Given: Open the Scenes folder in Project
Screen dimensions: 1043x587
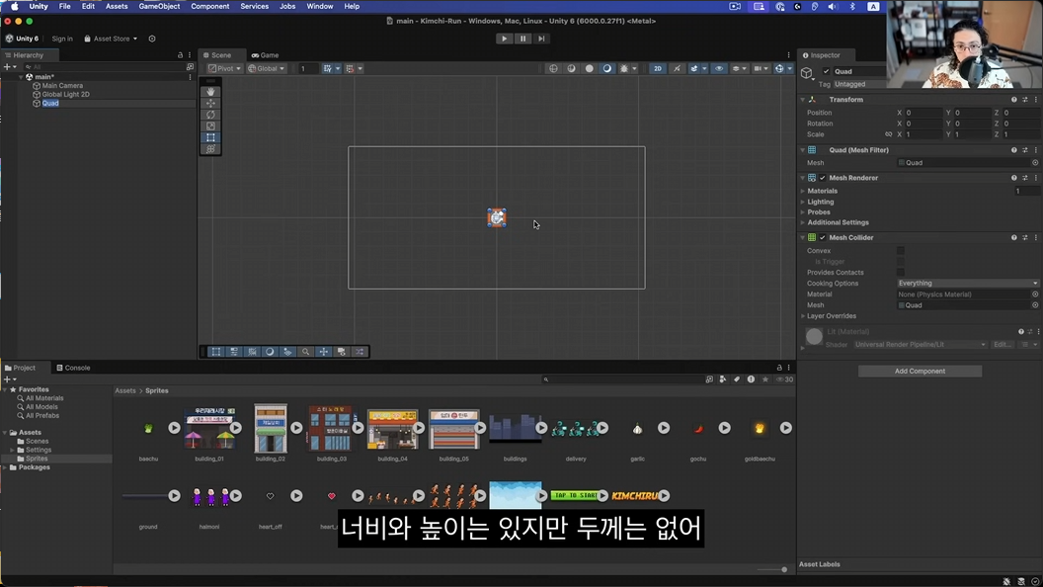Looking at the screenshot, I should click(37, 442).
